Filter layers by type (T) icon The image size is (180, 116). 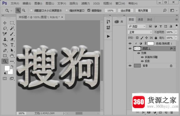pyautogui.click(x=161, y=26)
